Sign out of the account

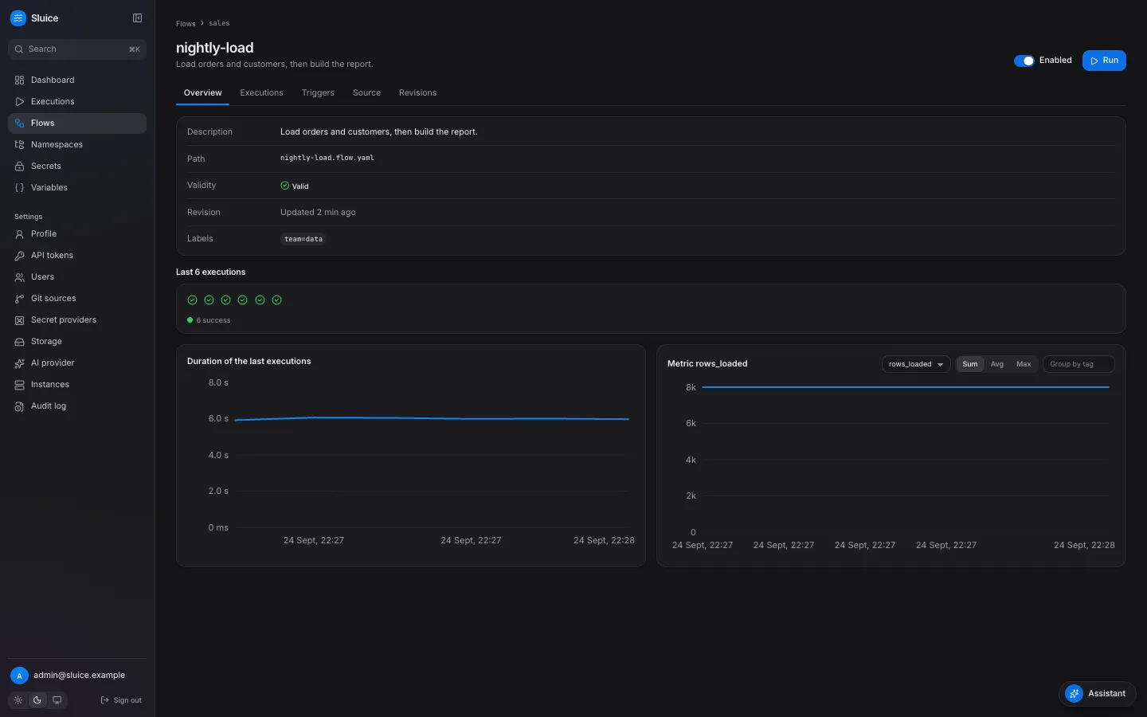121,700
